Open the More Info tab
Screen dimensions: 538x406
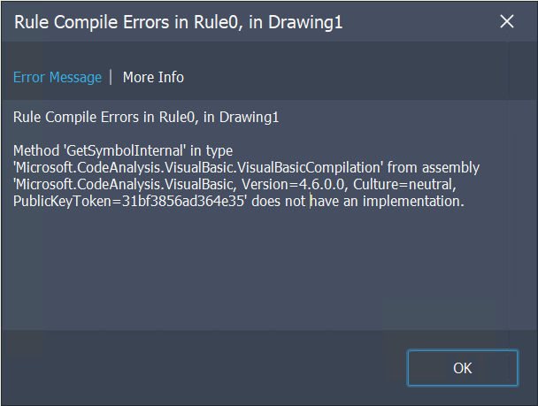153,77
